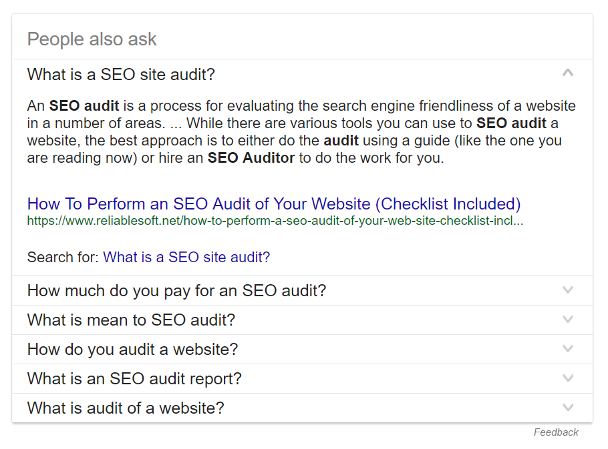Show the answer for 'What is audit of a website?'
This screenshot has height=449, width=608.
126,408
